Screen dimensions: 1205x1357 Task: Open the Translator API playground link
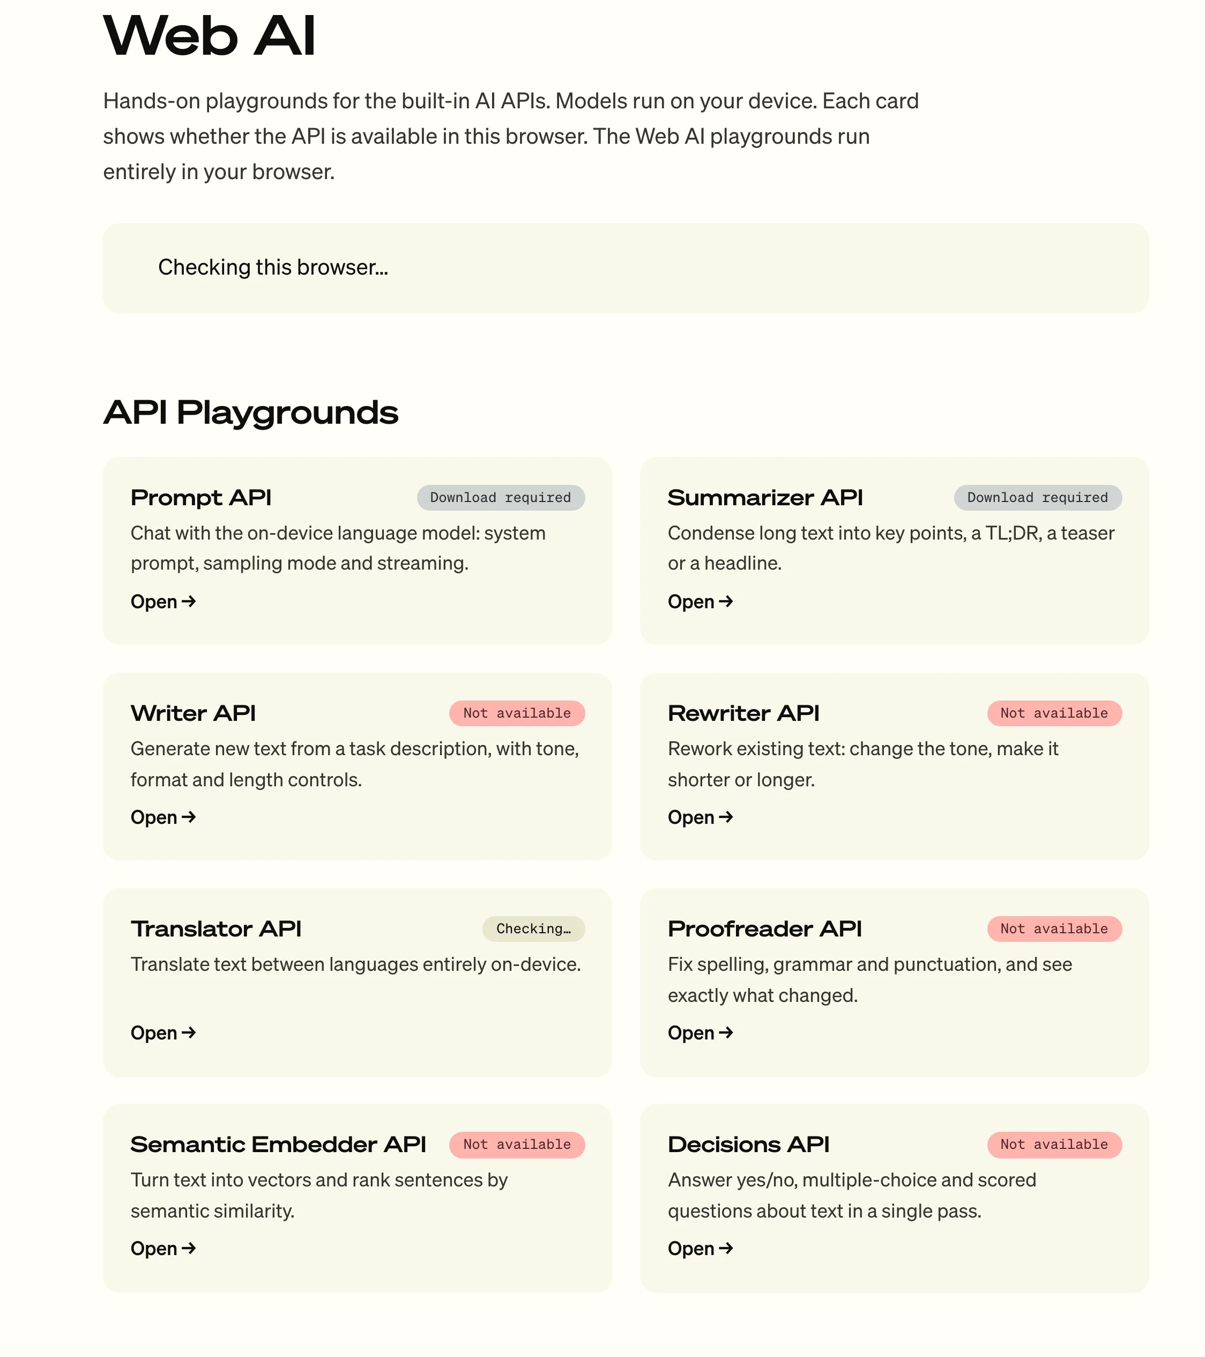[163, 1033]
